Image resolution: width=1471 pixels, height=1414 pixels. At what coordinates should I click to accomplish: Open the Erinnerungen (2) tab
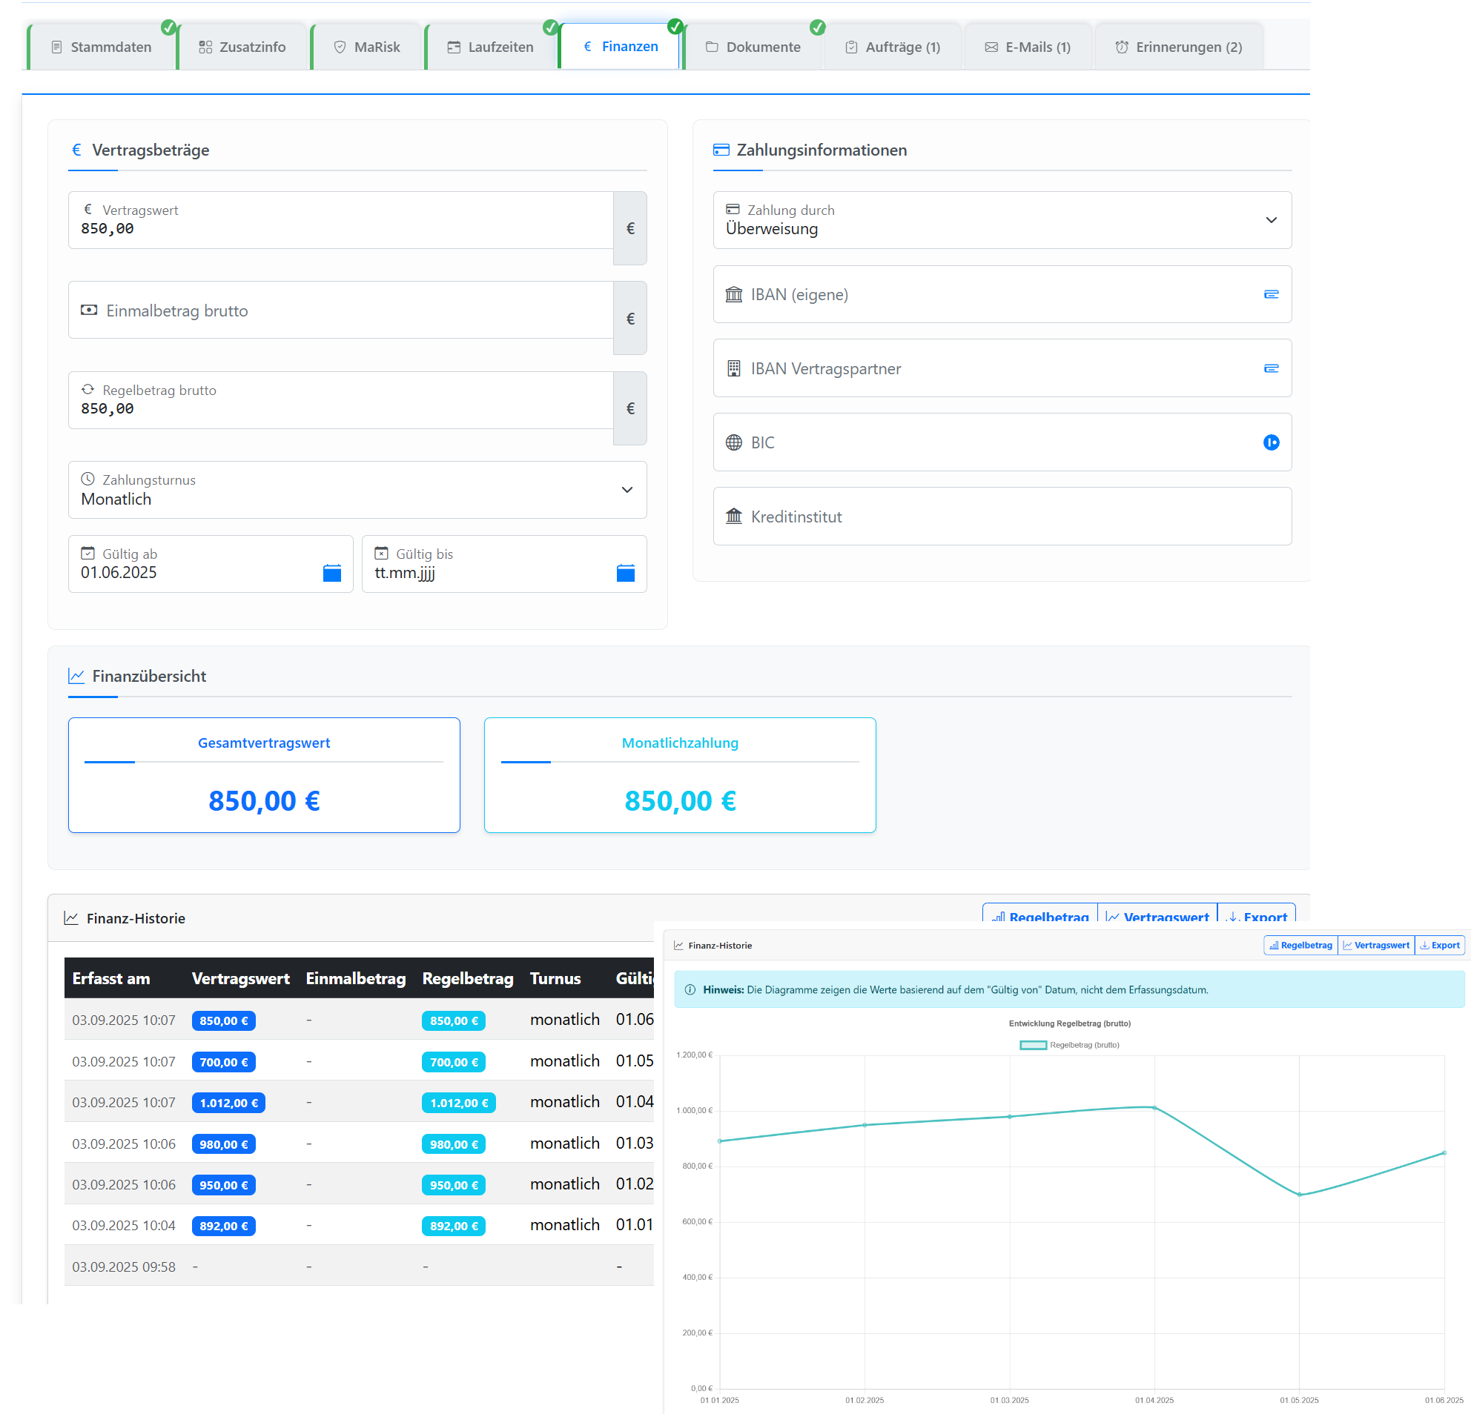1178,47
